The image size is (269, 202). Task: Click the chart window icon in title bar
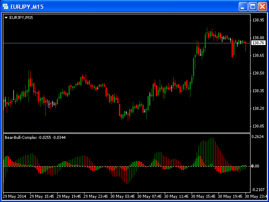pyautogui.click(x=5, y=7)
